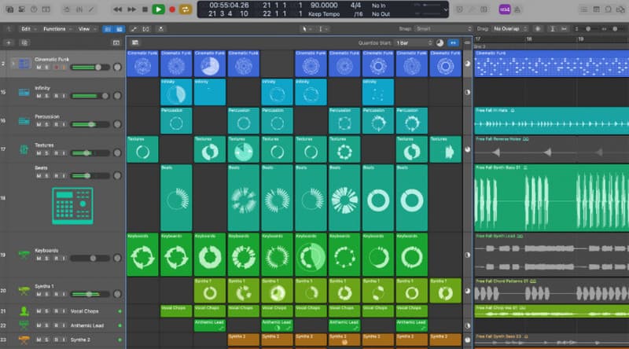
Task: Open Smart Controls icon
Action: (67, 9)
